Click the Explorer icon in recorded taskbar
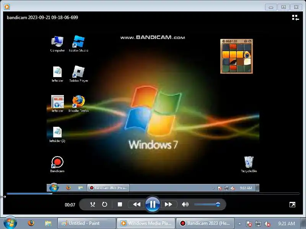 pyautogui.click(x=80, y=188)
